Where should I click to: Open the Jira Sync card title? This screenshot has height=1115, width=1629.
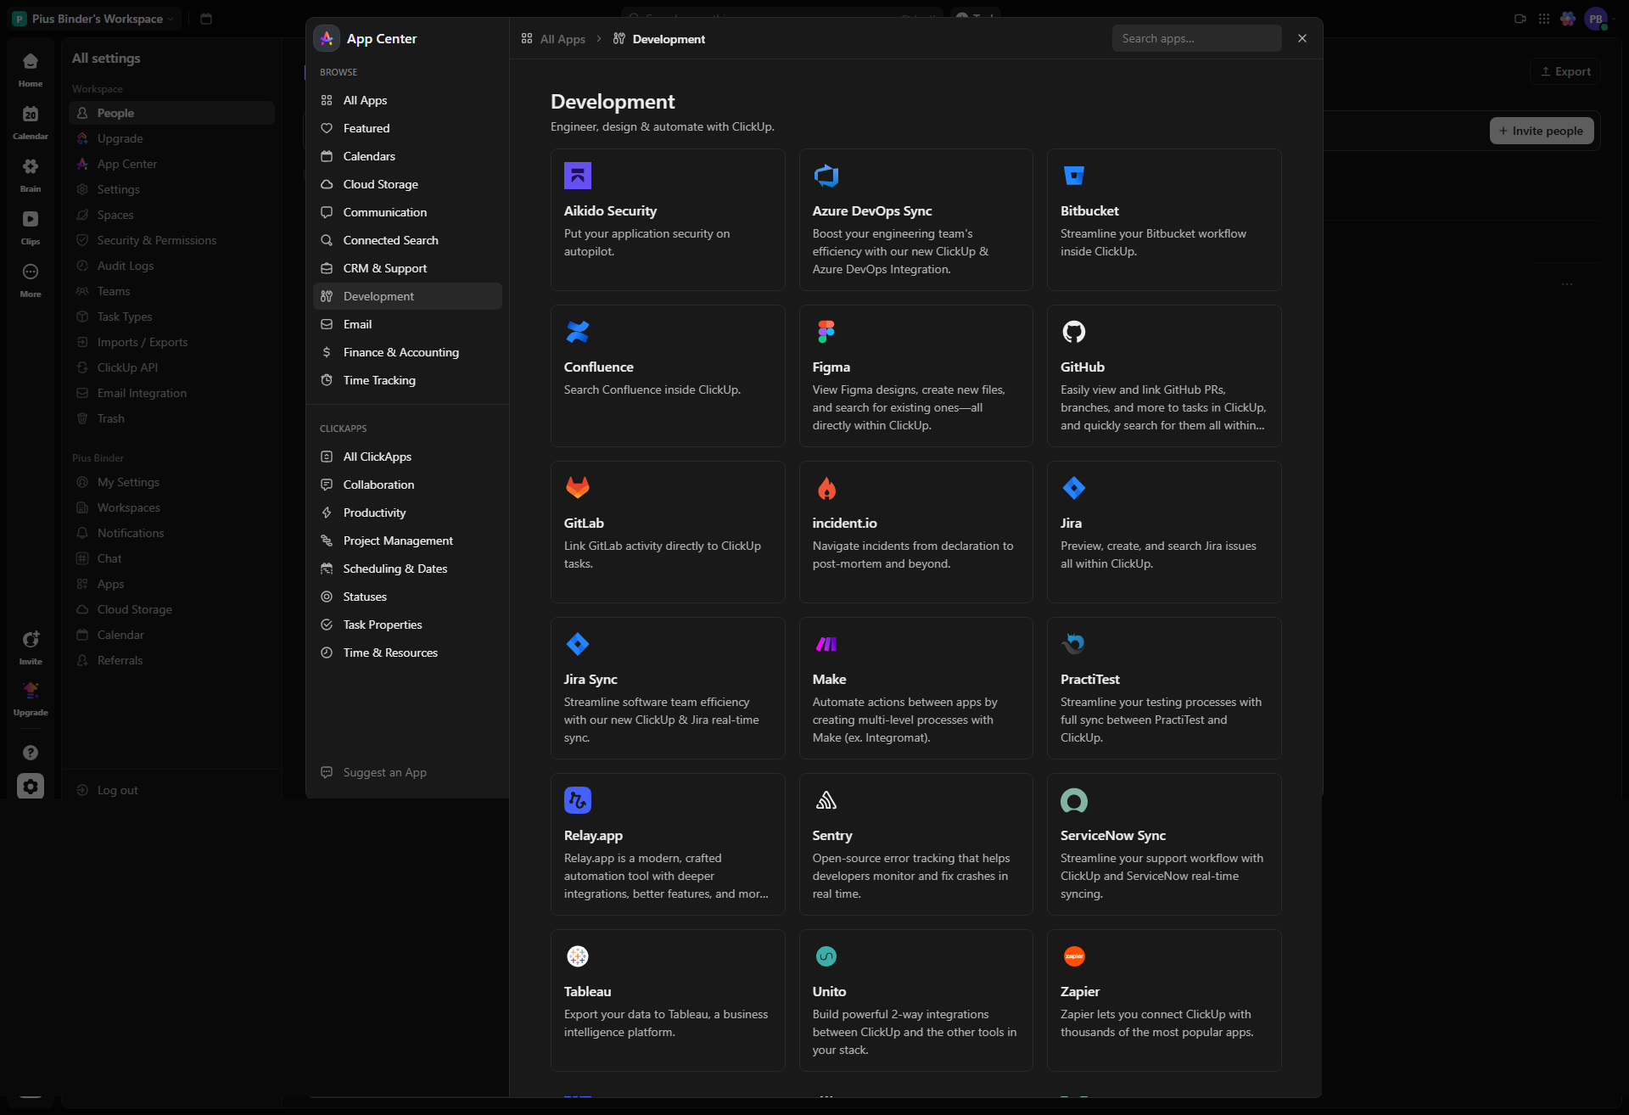pos(591,679)
